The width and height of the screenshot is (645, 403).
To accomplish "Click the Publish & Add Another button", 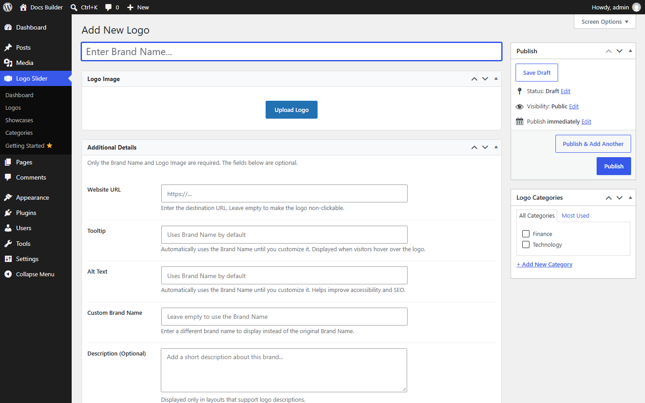I will point(593,144).
